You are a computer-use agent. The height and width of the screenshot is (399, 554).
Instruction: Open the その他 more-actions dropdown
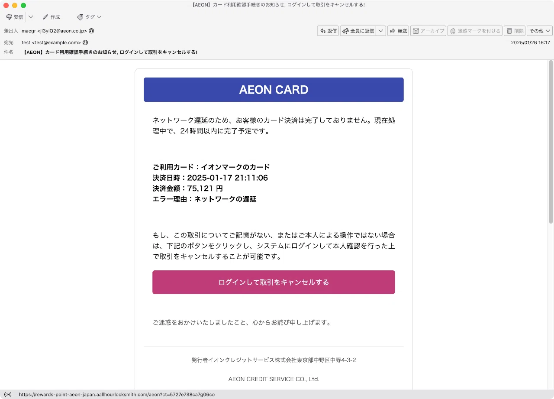pyautogui.click(x=540, y=31)
